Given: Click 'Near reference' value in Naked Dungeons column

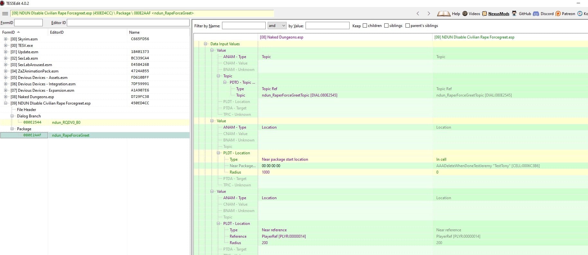Looking at the screenshot, I should (274, 230).
